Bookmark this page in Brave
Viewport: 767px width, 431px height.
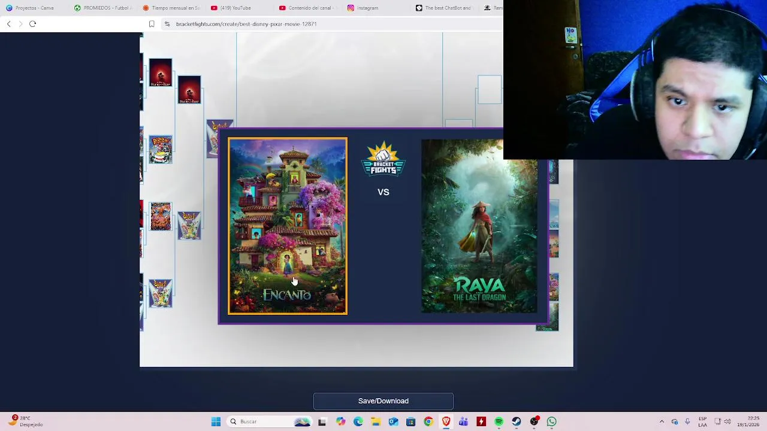[152, 24]
